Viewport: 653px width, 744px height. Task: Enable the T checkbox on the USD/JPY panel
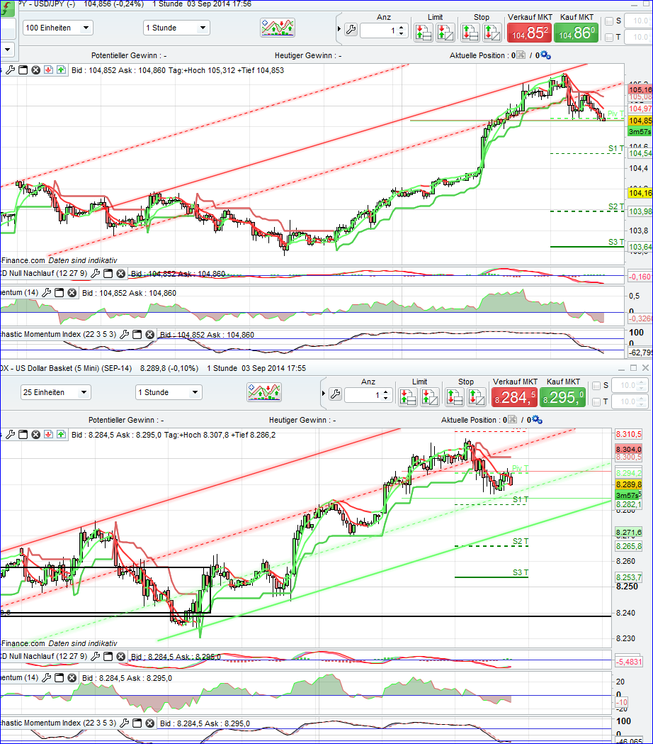tap(608, 37)
